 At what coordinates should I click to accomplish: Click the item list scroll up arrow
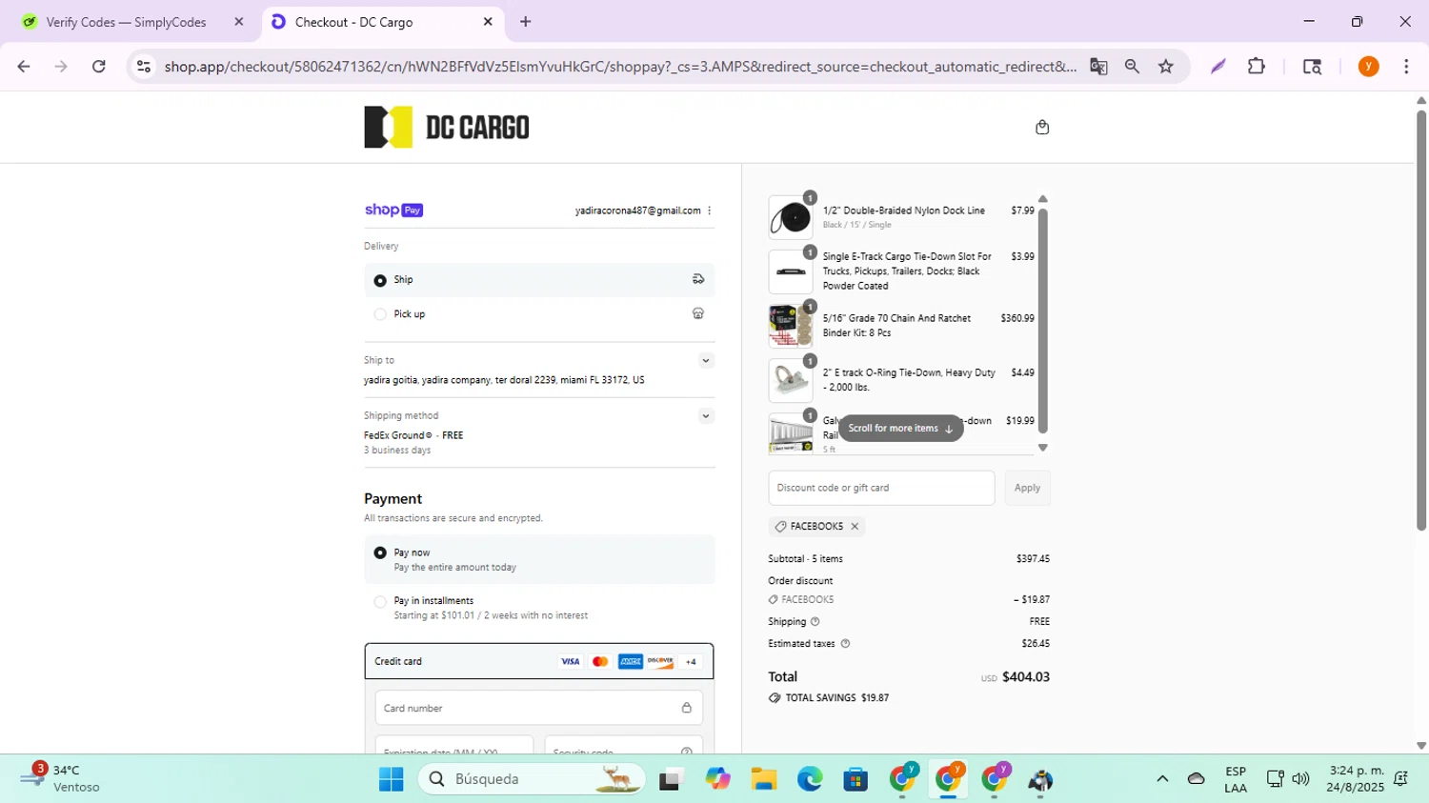click(x=1042, y=199)
